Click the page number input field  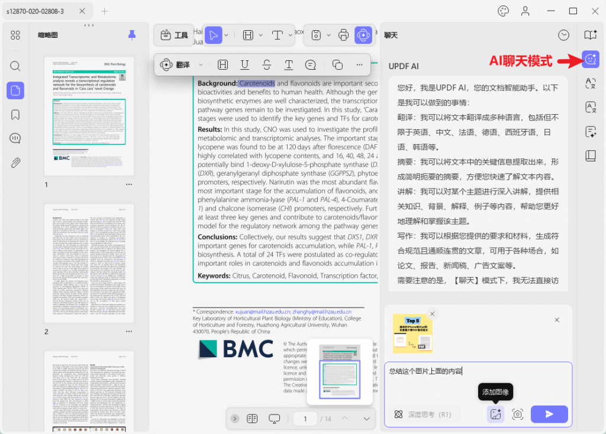[305, 419]
